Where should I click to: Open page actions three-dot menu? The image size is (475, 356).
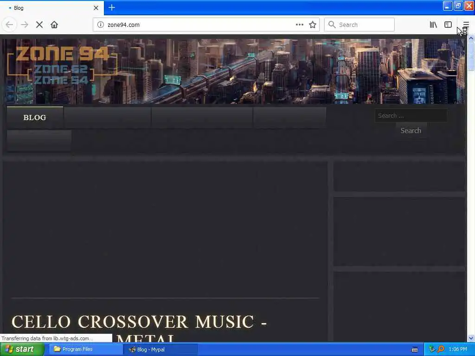299,25
